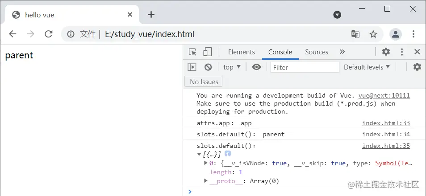Open the top context dropdown
This screenshot has width=426, height=196.
point(232,67)
